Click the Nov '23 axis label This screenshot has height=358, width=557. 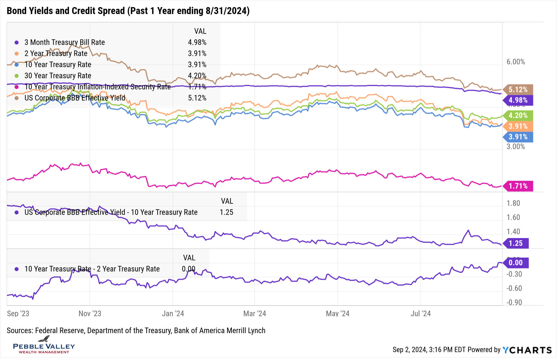[90, 314]
